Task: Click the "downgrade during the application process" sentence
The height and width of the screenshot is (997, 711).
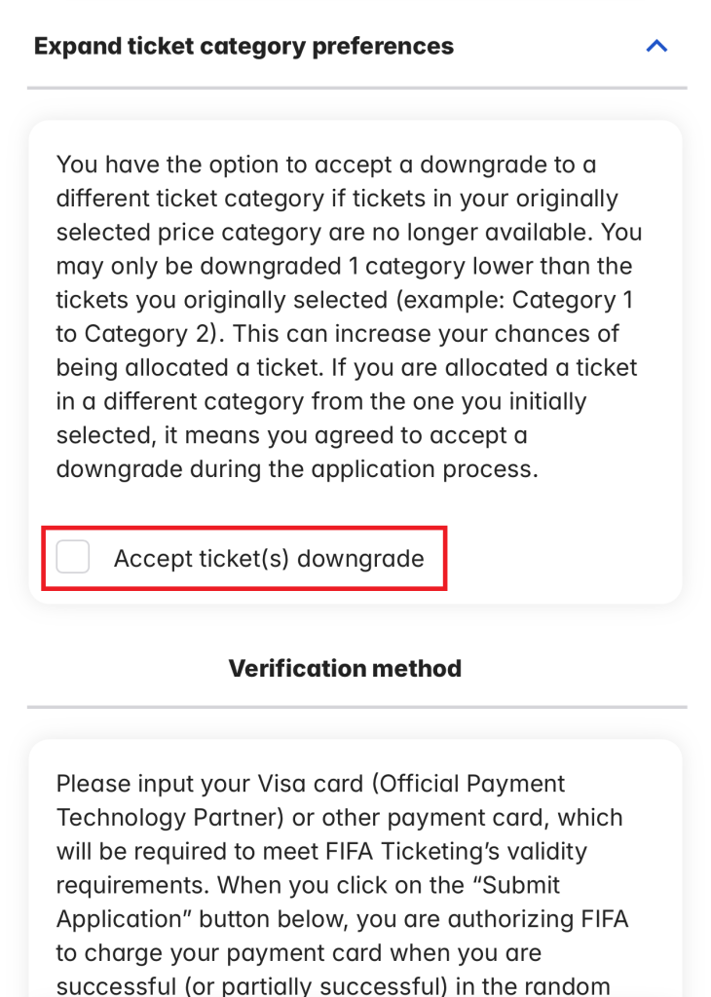Action: pos(296,468)
